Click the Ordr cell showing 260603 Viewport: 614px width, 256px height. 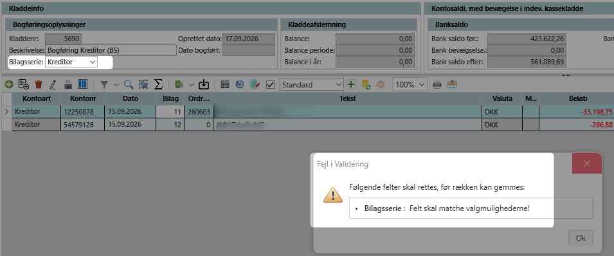click(x=199, y=112)
